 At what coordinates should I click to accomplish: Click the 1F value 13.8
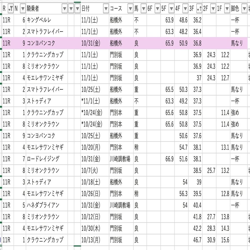tap(225, 217)
